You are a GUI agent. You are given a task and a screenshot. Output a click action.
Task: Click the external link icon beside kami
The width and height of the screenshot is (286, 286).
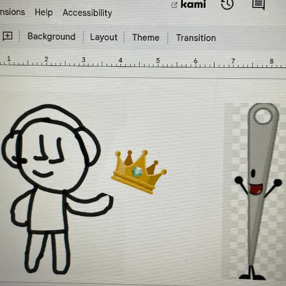[174, 5]
